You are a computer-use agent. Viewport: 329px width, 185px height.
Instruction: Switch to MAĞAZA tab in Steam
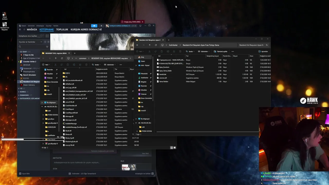[x=32, y=30]
